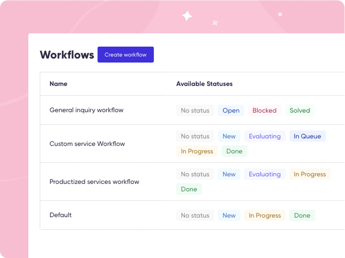Select the In Queue status tag

pyautogui.click(x=307, y=136)
